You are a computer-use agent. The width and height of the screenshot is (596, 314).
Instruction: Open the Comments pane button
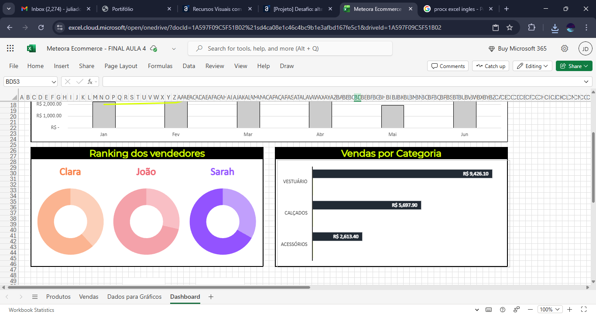coord(448,66)
